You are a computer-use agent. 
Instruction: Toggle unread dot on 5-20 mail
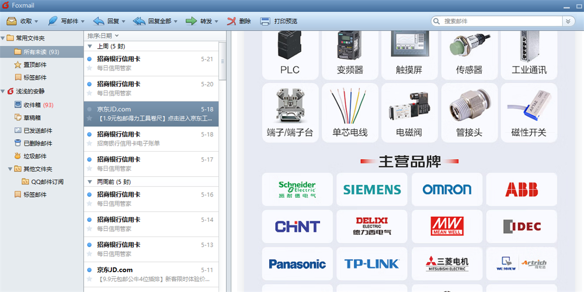click(x=89, y=84)
